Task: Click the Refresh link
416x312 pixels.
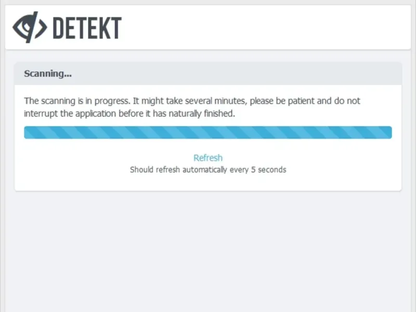Action: (208, 158)
